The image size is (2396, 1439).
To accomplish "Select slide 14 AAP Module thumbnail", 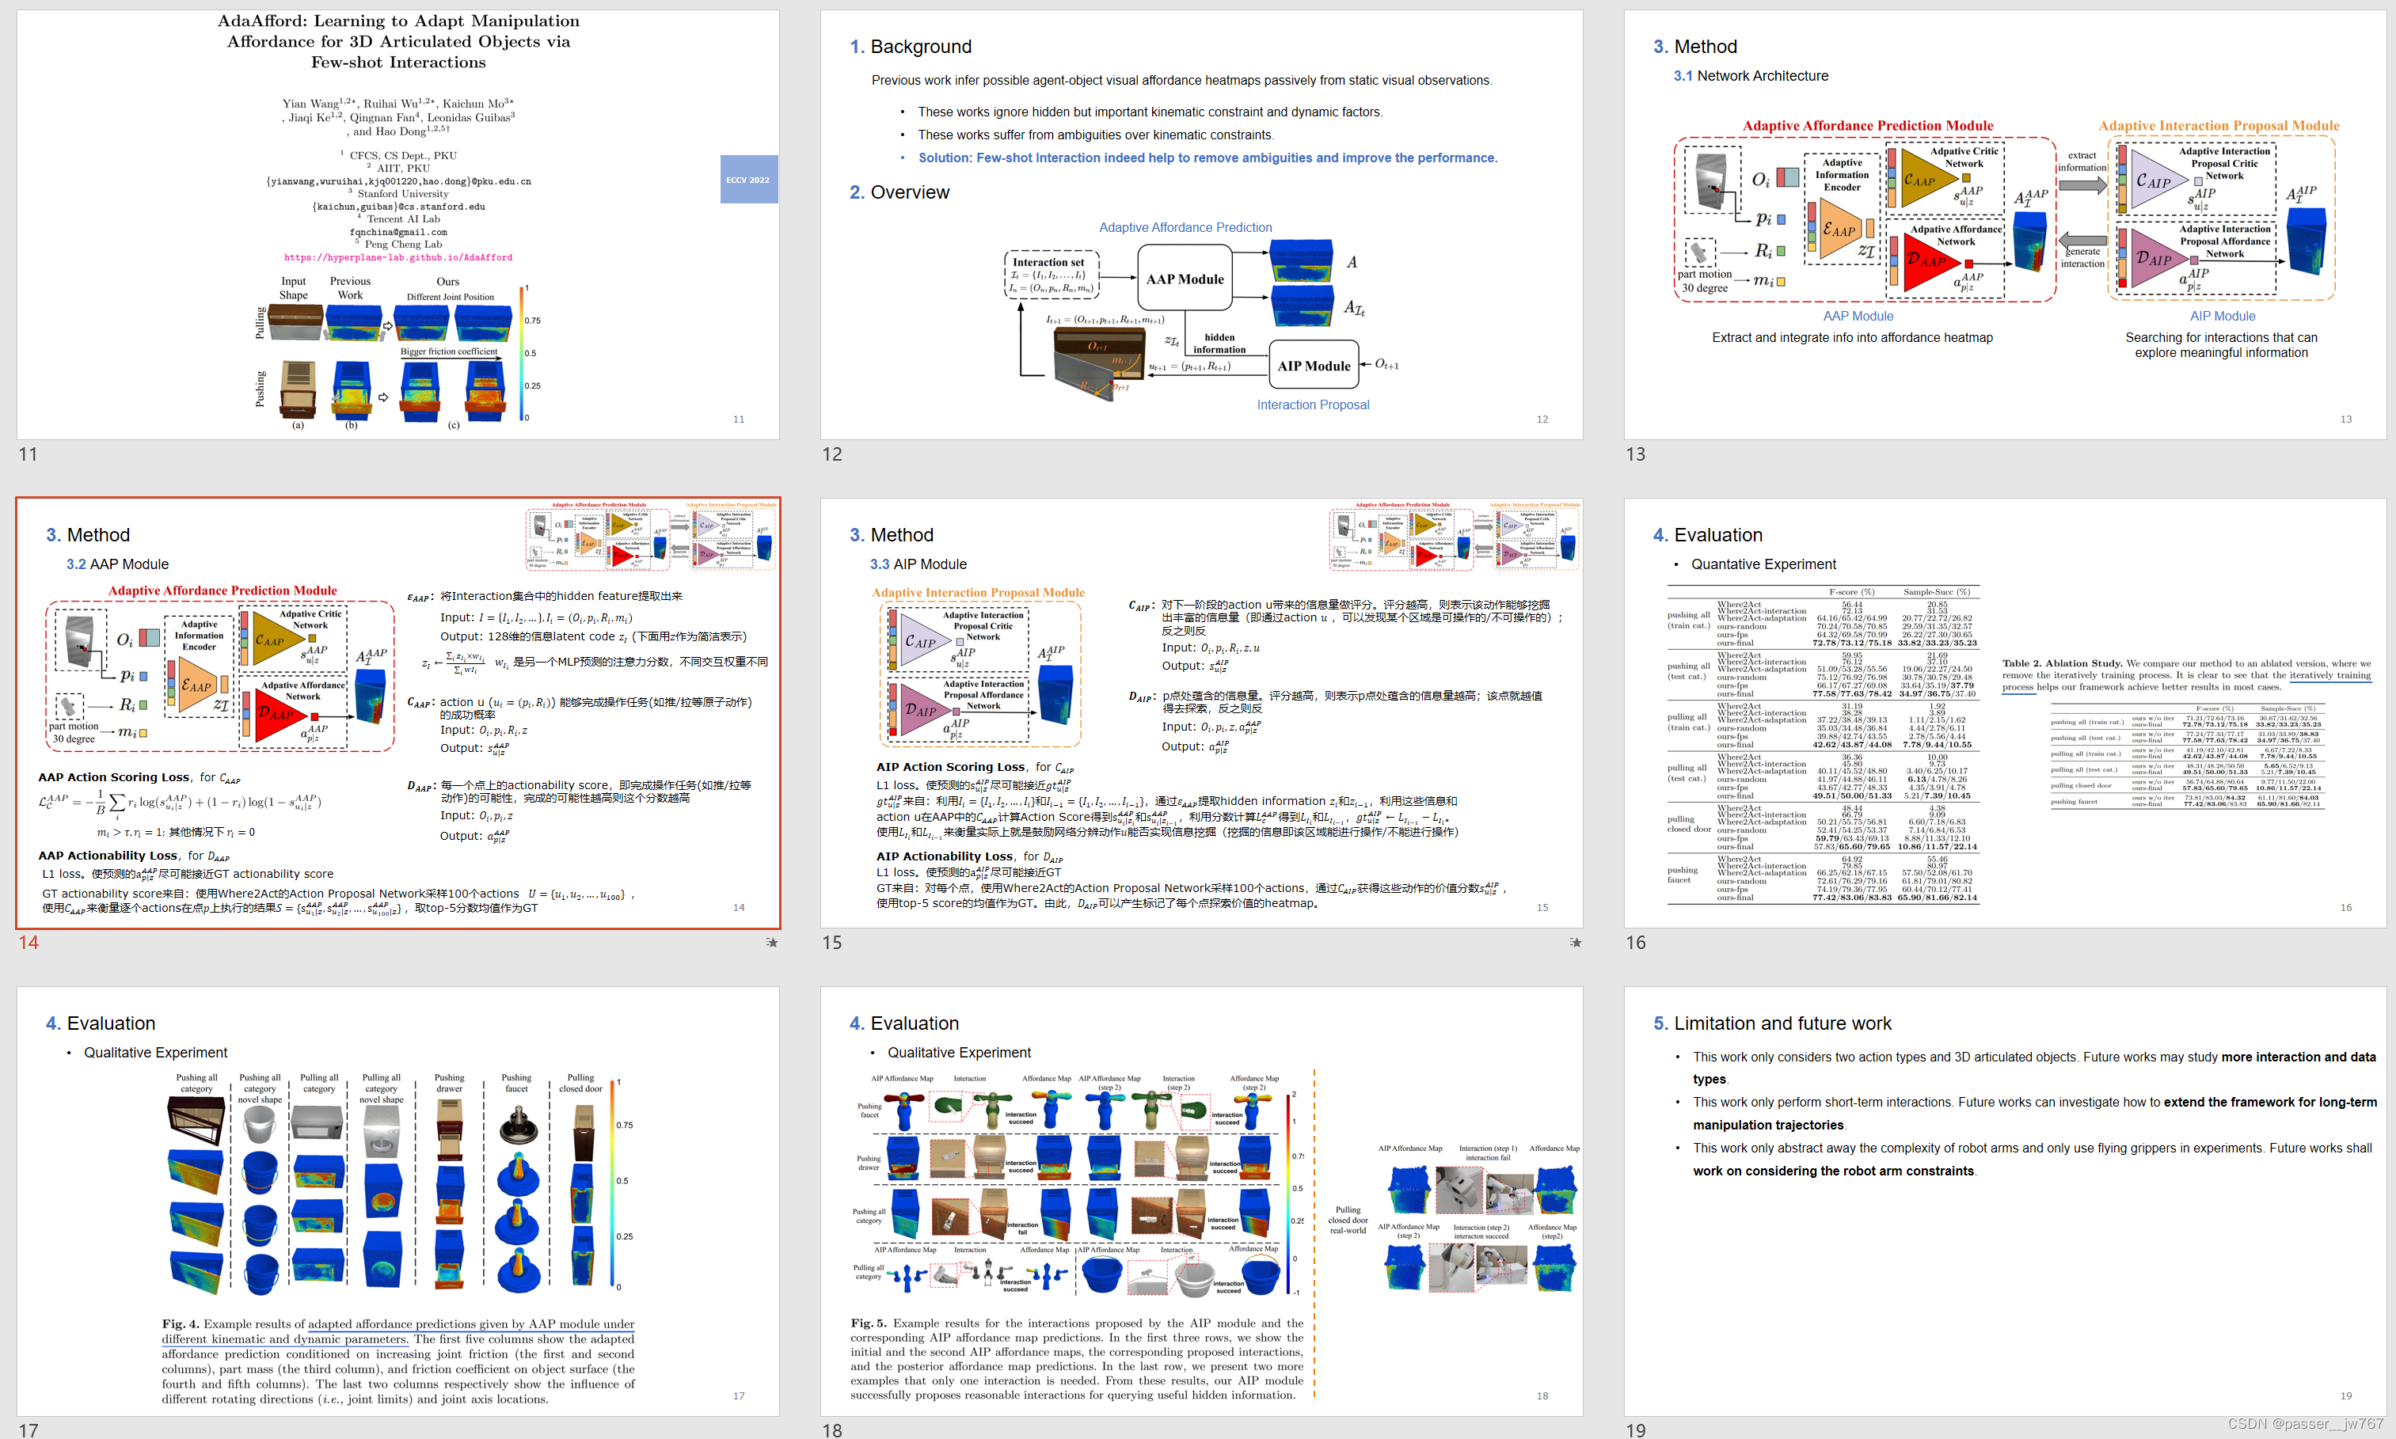I will coord(397,712).
